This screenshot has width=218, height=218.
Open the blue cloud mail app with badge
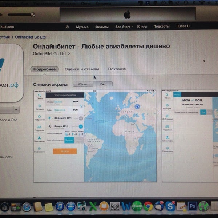pos(159,206)
